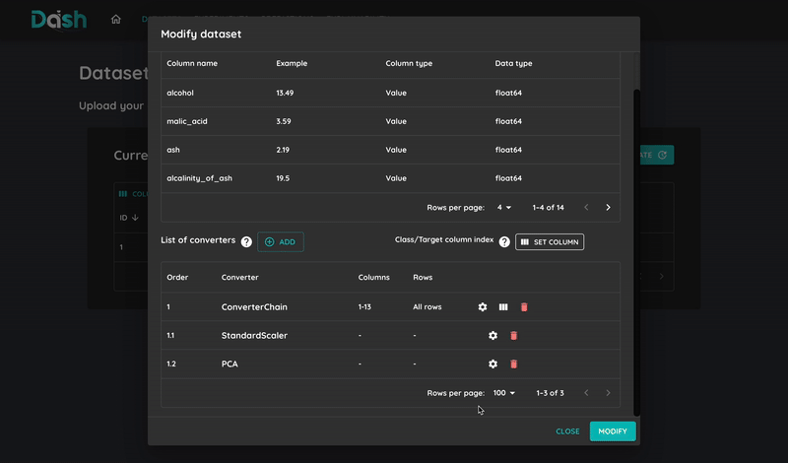
Task: Click the ConverterChain converter name
Action: (x=254, y=306)
